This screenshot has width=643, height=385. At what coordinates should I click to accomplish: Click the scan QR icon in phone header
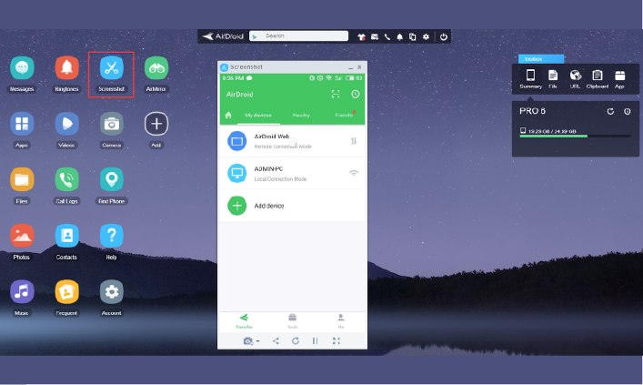[x=336, y=94]
